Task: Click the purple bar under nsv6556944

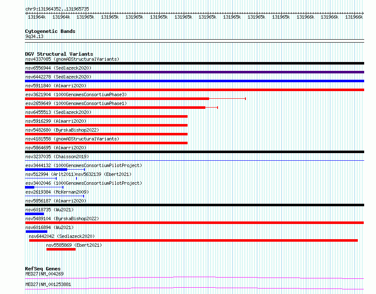Action: click(194, 72)
